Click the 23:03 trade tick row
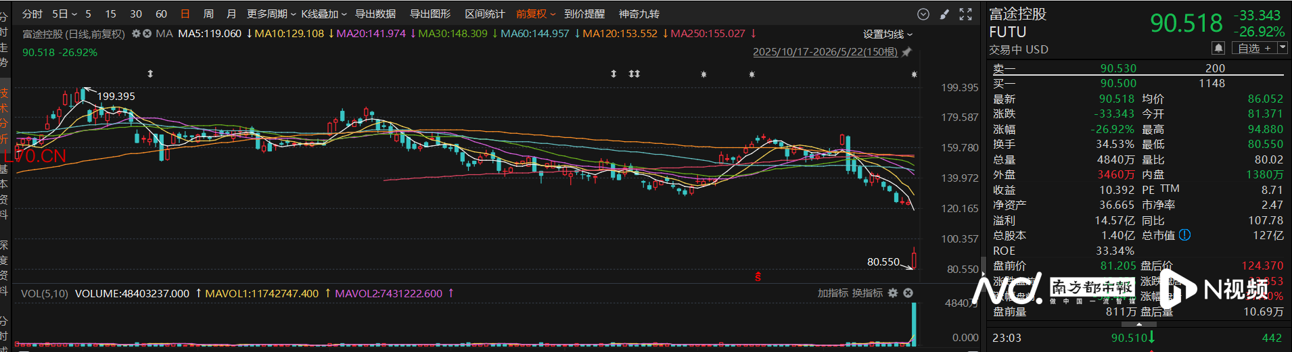The image size is (1292, 352). pos(1138,338)
